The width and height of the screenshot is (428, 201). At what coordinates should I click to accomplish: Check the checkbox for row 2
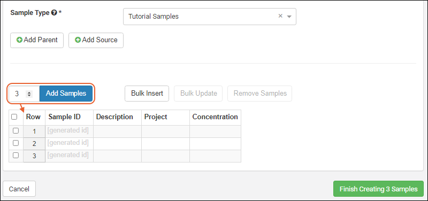[x=16, y=143]
